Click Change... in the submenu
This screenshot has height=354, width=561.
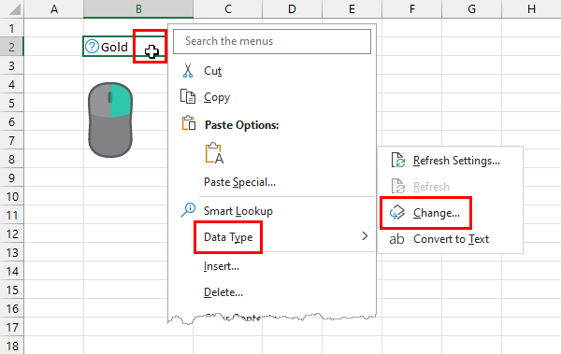coord(437,213)
